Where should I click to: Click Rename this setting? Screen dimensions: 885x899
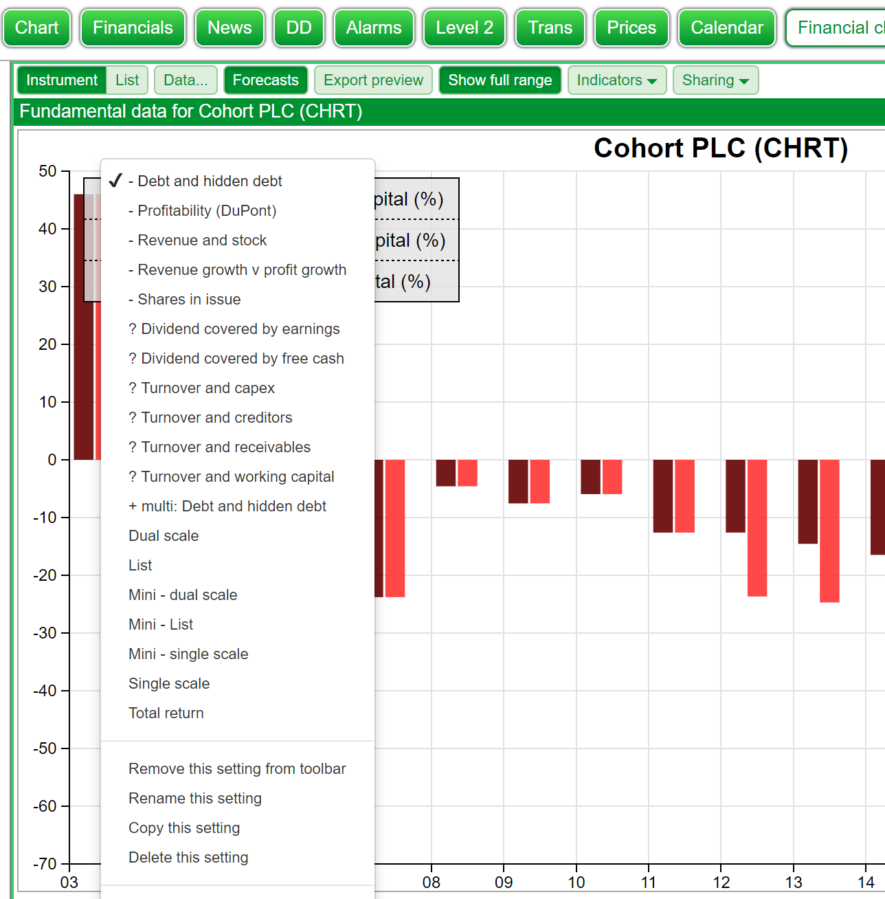238,798
